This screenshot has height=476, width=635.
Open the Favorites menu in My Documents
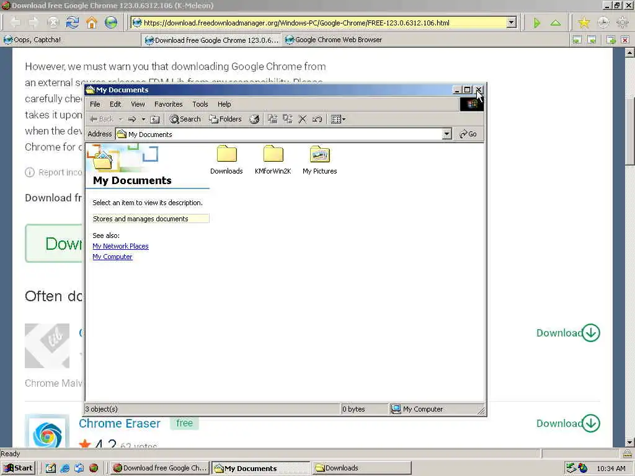tap(169, 104)
